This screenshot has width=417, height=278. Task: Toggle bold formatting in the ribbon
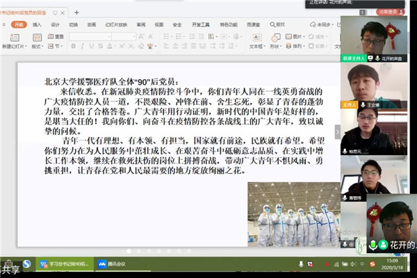(x=74, y=47)
